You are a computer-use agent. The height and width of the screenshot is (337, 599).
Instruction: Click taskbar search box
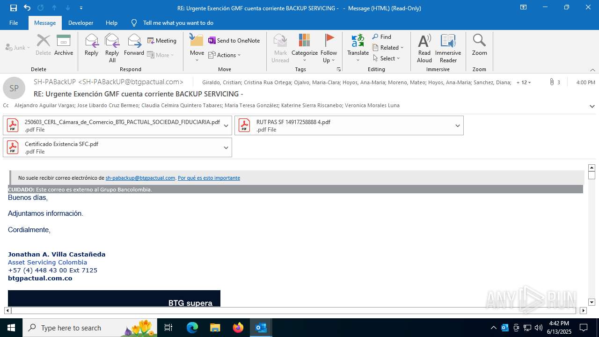tap(90, 328)
